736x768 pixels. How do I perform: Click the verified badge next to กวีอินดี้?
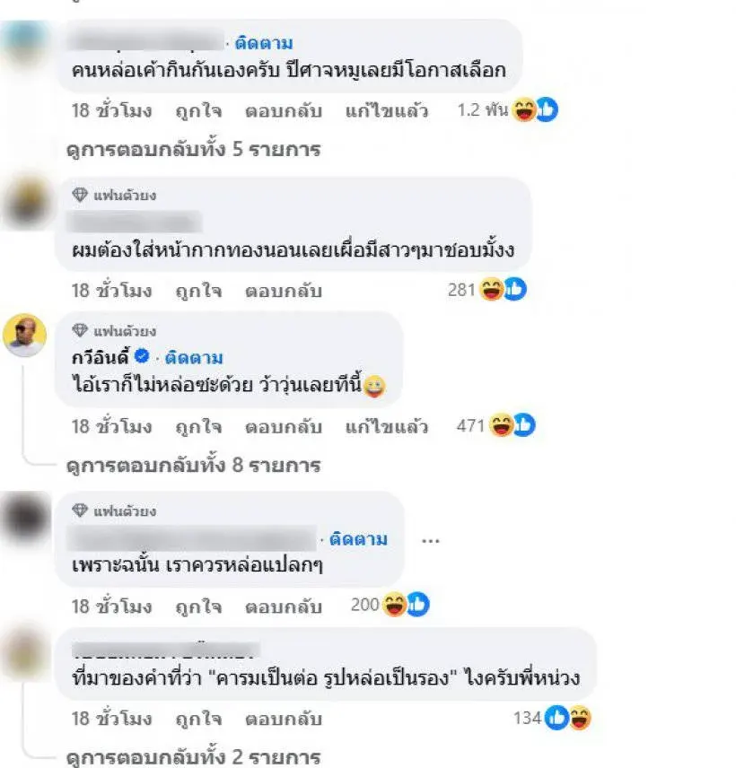click(142, 356)
